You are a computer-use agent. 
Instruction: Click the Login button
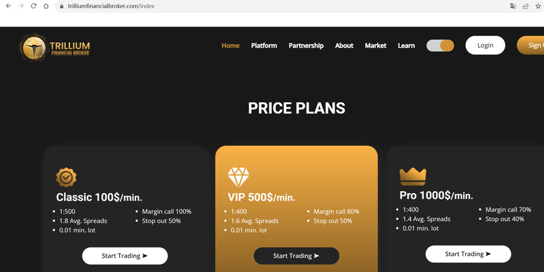(x=485, y=45)
